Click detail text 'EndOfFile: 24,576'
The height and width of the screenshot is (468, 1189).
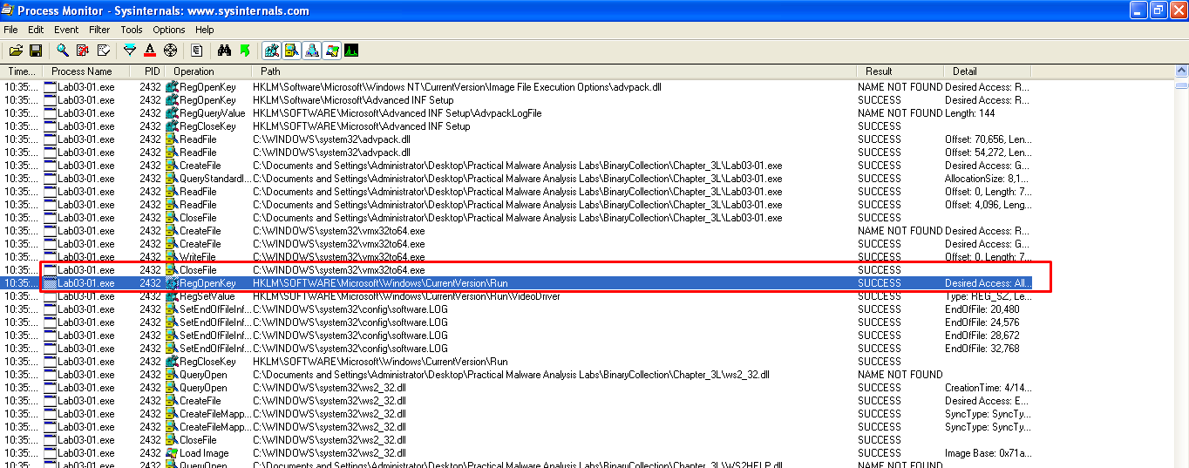(x=982, y=322)
